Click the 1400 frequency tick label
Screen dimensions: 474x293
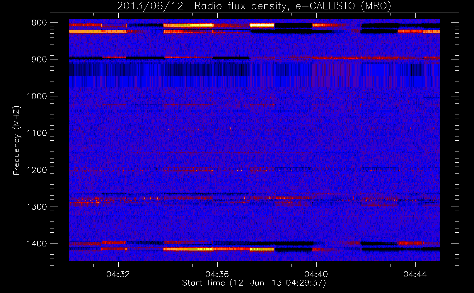pyautogui.click(x=37, y=244)
